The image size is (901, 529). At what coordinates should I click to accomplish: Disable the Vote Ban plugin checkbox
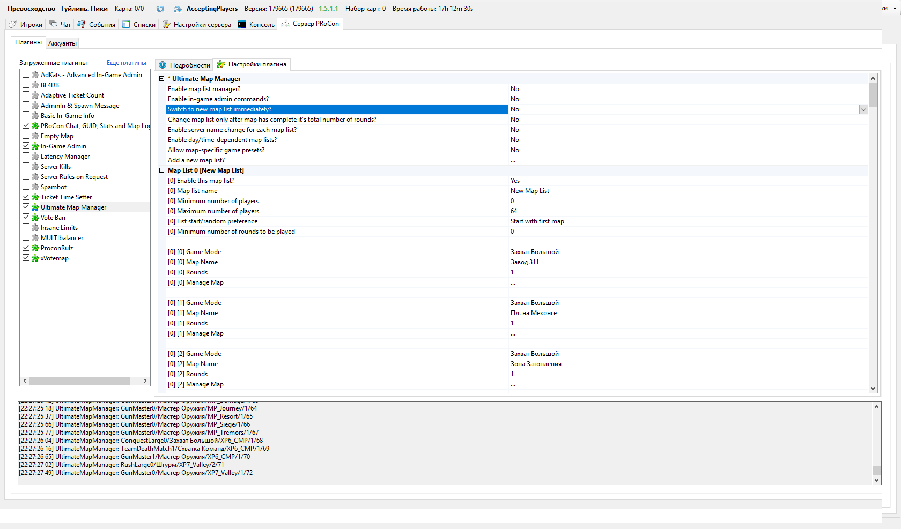point(26,218)
